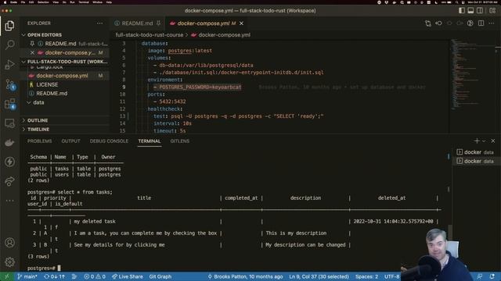This screenshot has height=281, width=501.
Task: Start Live Share from status bar
Action: pyautogui.click(x=127, y=276)
